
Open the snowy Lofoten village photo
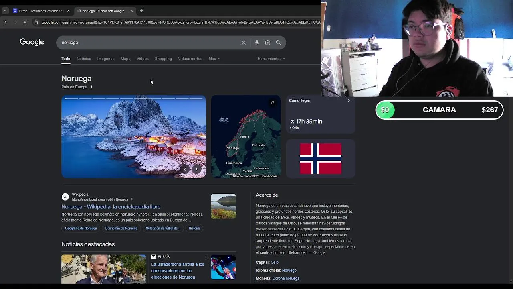click(x=133, y=136)
